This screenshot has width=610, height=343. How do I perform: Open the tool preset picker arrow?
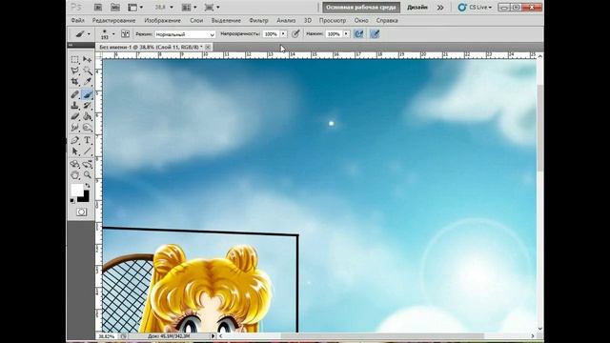tap(89, 34)
